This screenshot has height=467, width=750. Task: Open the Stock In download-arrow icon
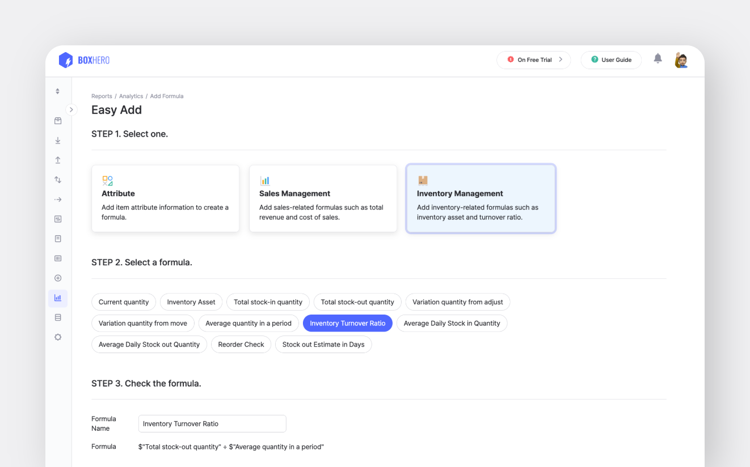click(x=58, y=141)
